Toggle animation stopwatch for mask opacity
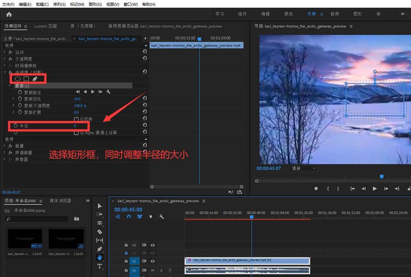The image size is (411, 277). (20, 105)
